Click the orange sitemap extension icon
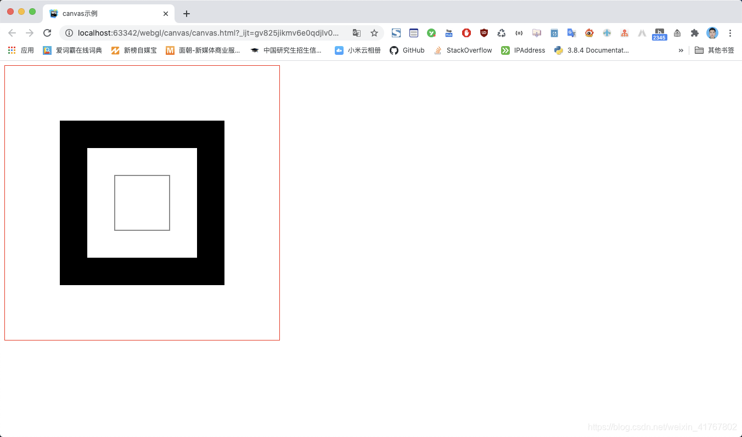 [x=625, y=33]
